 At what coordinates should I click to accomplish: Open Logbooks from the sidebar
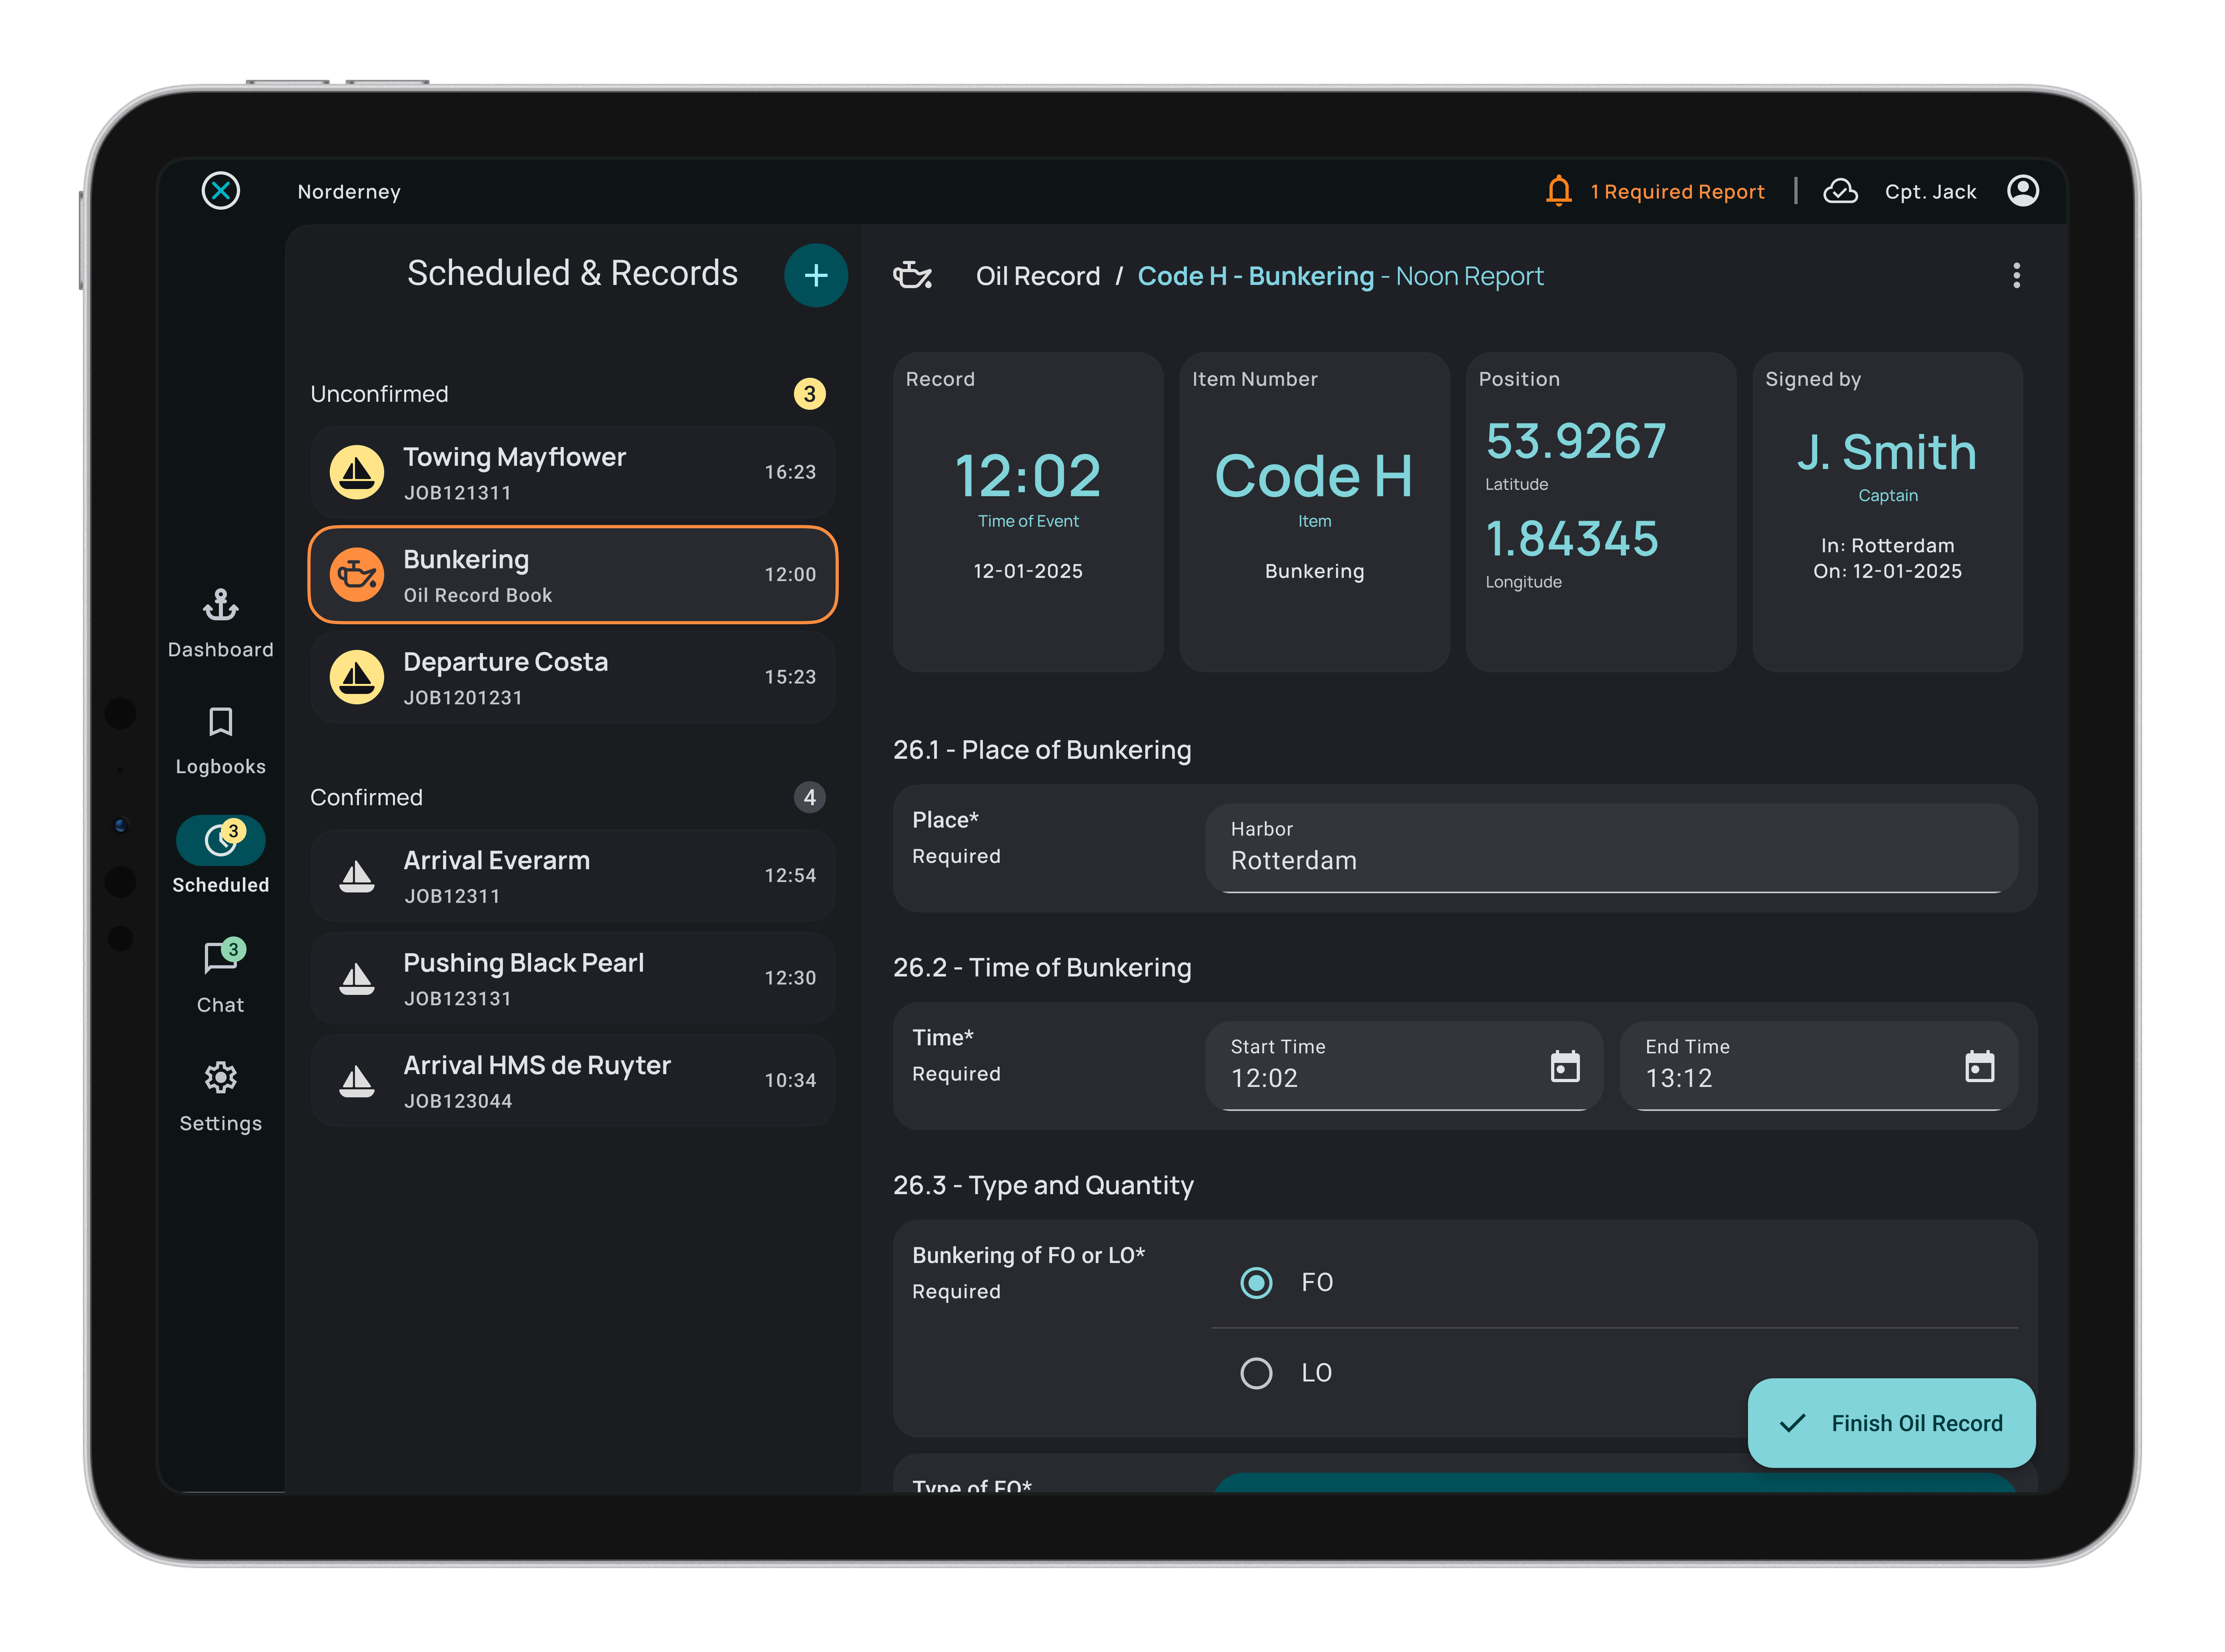pyautogui.click(x=220, y=741)
